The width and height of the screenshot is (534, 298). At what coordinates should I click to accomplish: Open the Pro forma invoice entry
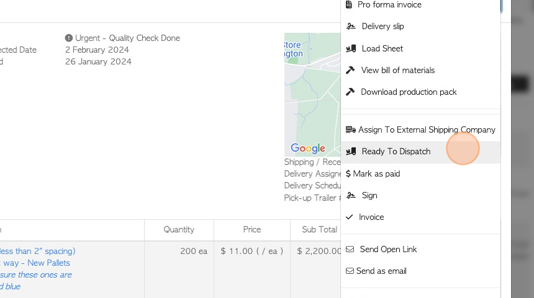[x=389, y=4]
